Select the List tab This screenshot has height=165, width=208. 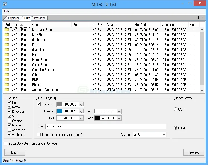coord(27,18)
